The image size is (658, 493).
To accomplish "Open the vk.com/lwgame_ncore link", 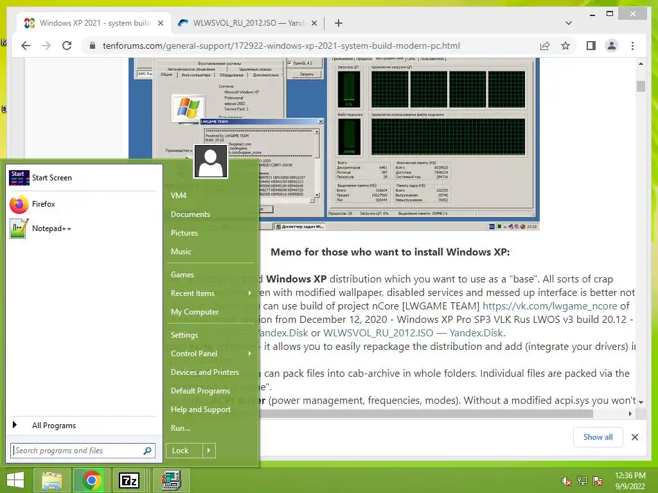I will pyautogui.click(x=550, y=306).
